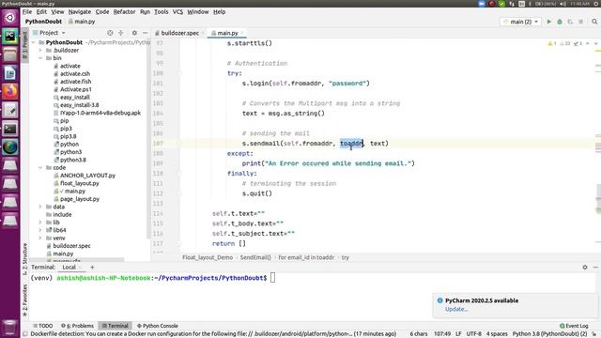Open the Refactor menu
The width and height of the screenshot is (601, 338).
click(x=124, y=12)
